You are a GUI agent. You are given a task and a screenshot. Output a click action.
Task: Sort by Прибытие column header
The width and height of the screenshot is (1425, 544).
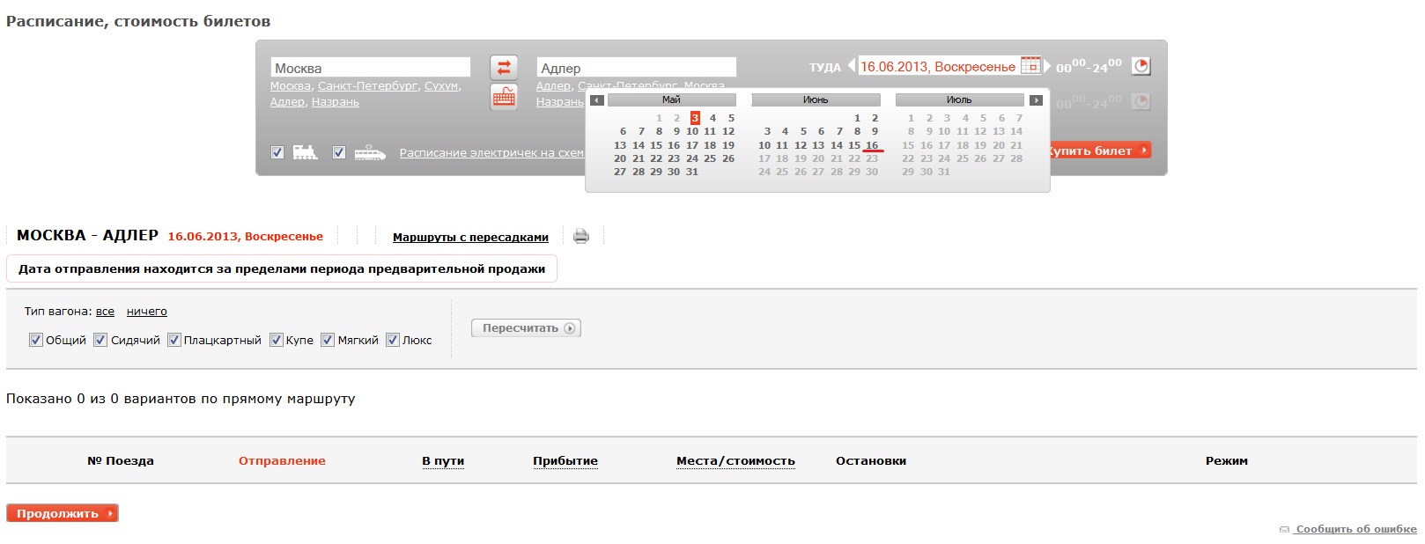point(565,461)
